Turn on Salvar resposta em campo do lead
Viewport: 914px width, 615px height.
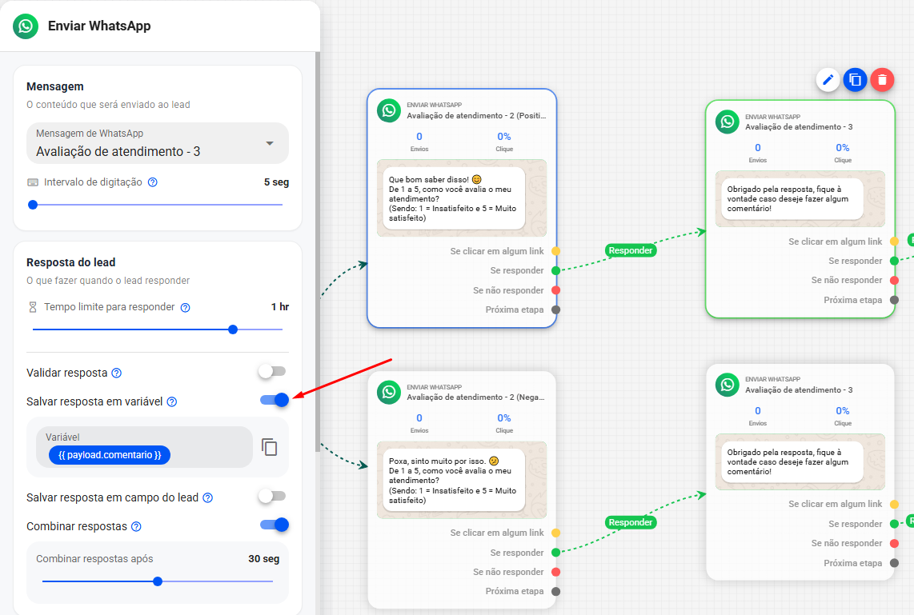tap(272, 496)
